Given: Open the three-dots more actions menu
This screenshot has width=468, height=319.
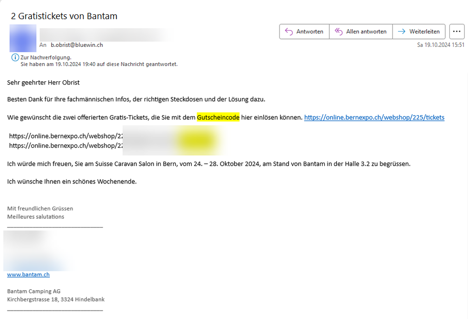Looking at the screenshot, I should [x=456, y=32].
